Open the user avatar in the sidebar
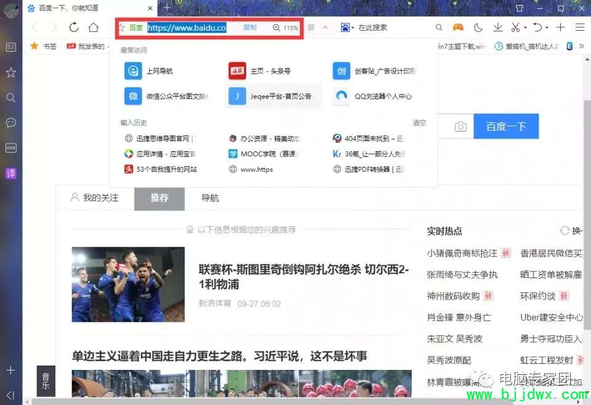This screenshot has height=405, width=591. (x=10, y=10)
